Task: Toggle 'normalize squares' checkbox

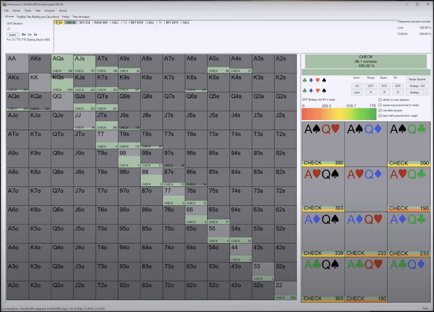Action: point(380,110)
